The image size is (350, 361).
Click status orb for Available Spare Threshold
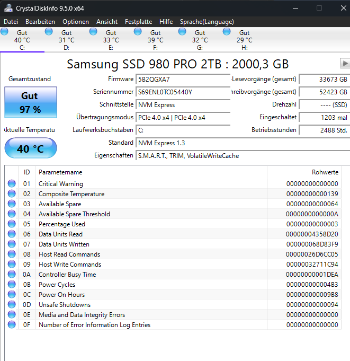[12, 214]
